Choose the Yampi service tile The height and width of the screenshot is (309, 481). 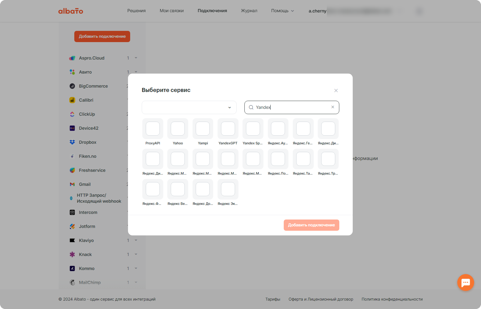[x=203, y=132]
